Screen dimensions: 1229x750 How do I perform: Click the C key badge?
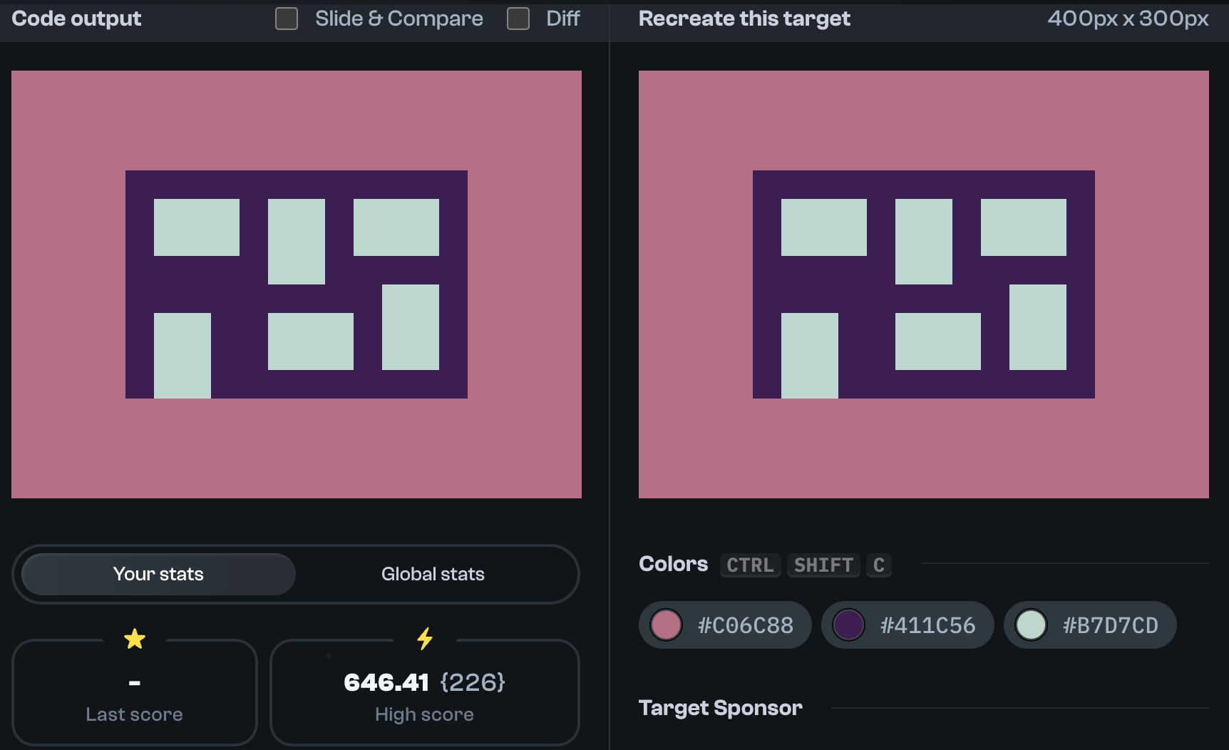pos(878,565)
